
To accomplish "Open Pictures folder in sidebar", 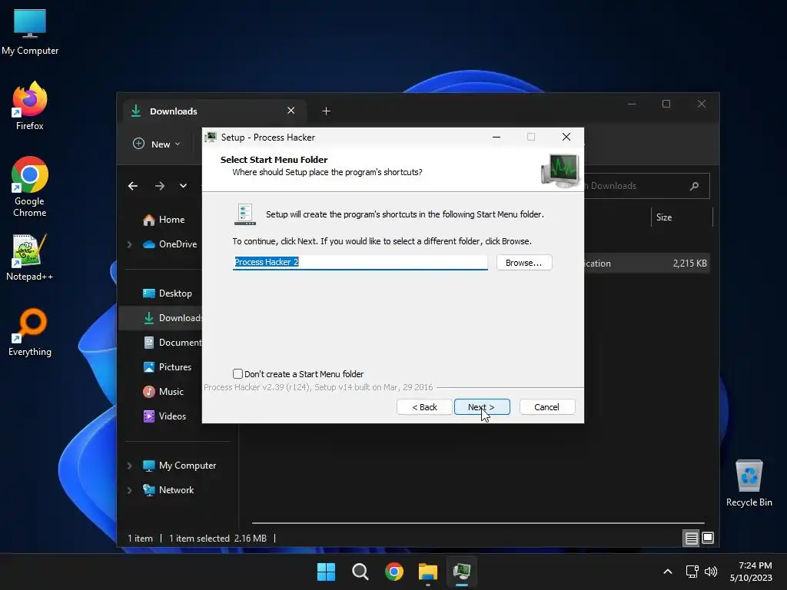I will coord(167,367).
